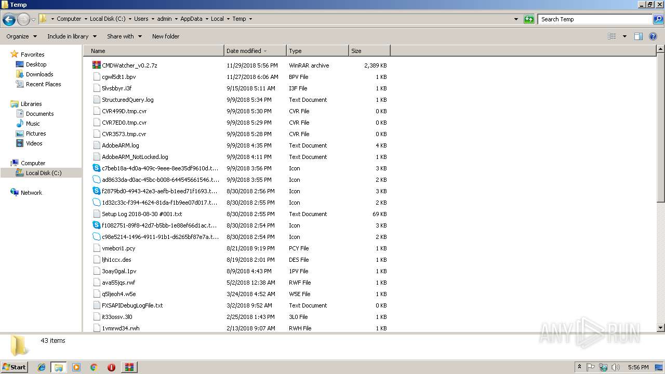665x374 pixels.
Task: Select the FXSAPIDebugLogFile.txt file
Action: (x=132, y=305)
